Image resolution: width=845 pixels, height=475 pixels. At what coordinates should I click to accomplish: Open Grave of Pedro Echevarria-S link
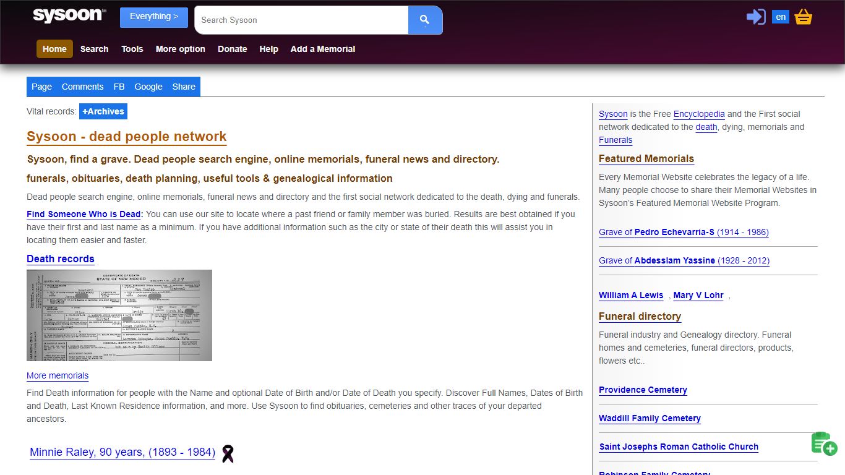(x=684, y=232)
